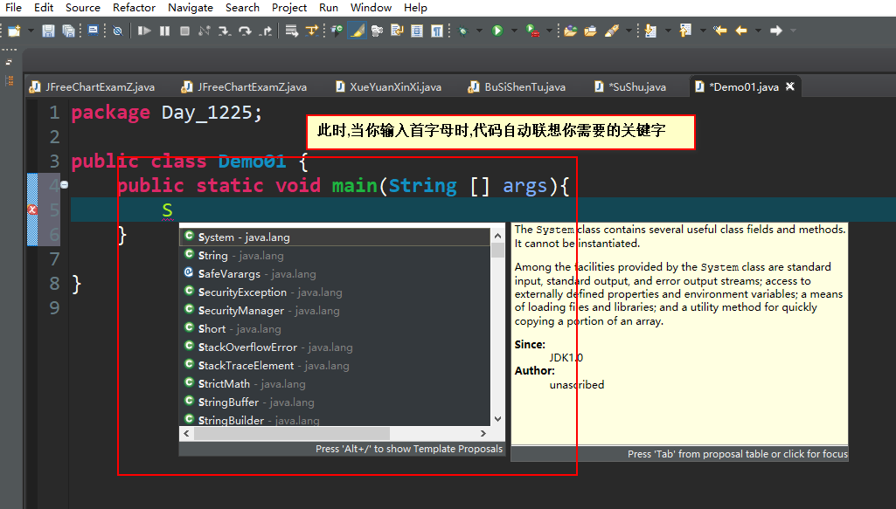Click the Step Into icon
Viewport: 896px width, 509px height.
[x=225, y=31]
